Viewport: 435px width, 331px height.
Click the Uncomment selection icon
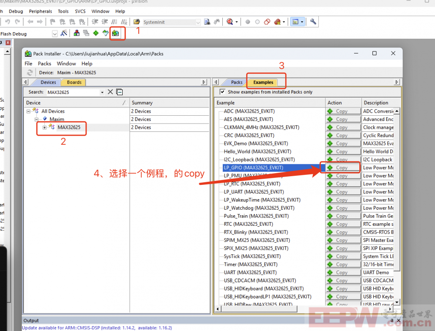124,22
